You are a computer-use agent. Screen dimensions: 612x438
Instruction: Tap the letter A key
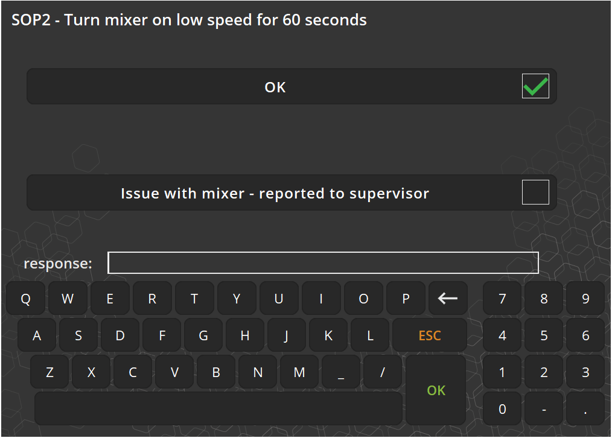point(37,335)
